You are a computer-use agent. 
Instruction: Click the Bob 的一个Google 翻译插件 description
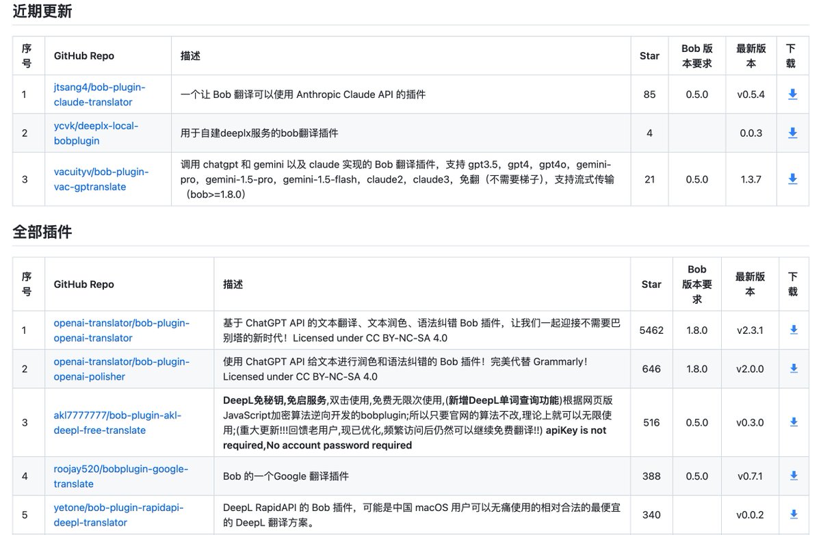click(x=286, y=475)
